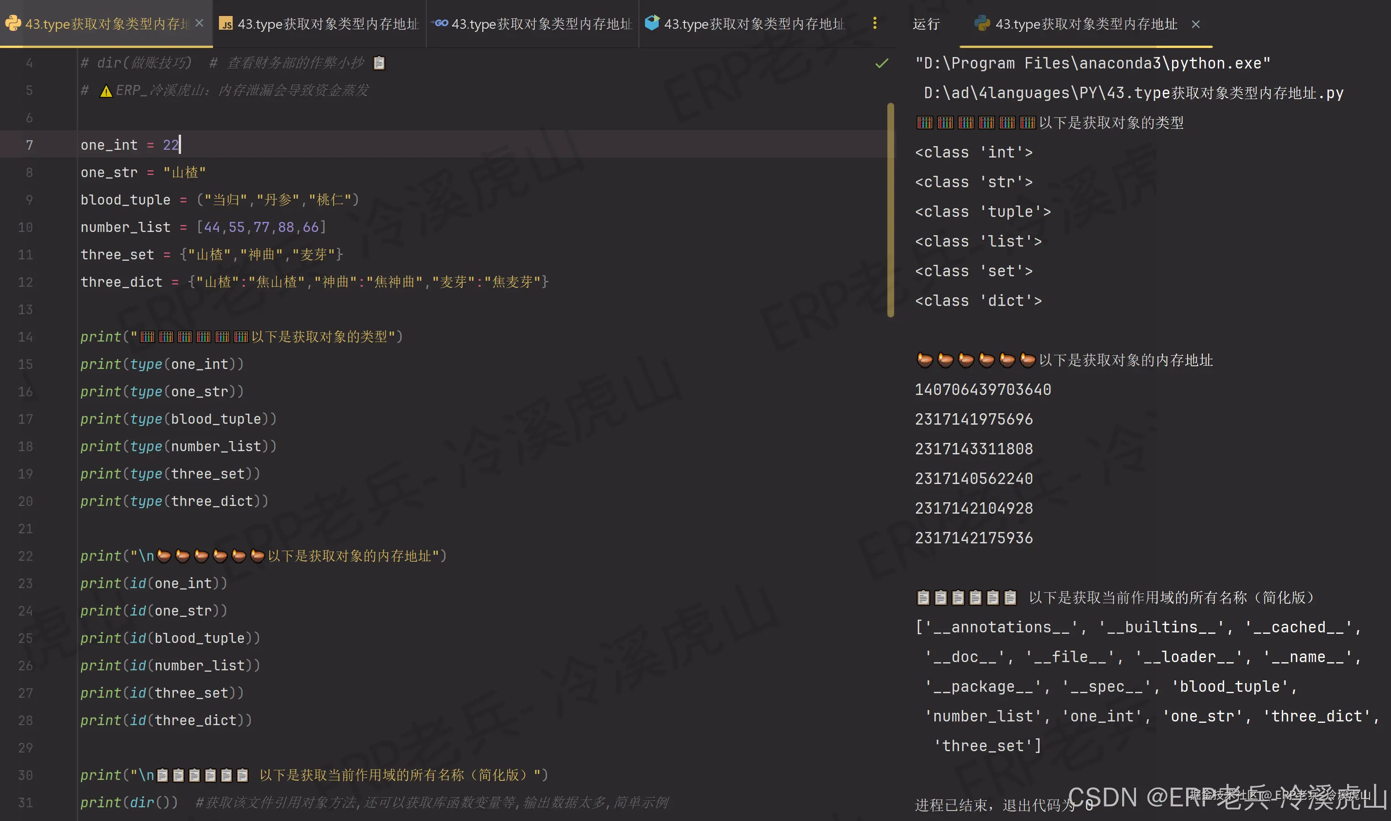Viewport: 1391px width, 821px height.
Task: Click line number 14 in the gutter
Action: pos(26,337)
